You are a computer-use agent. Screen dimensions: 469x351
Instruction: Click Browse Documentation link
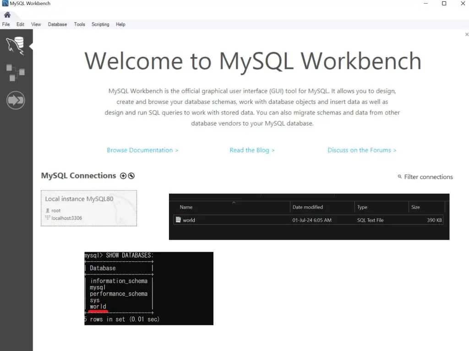coord(142,150)
